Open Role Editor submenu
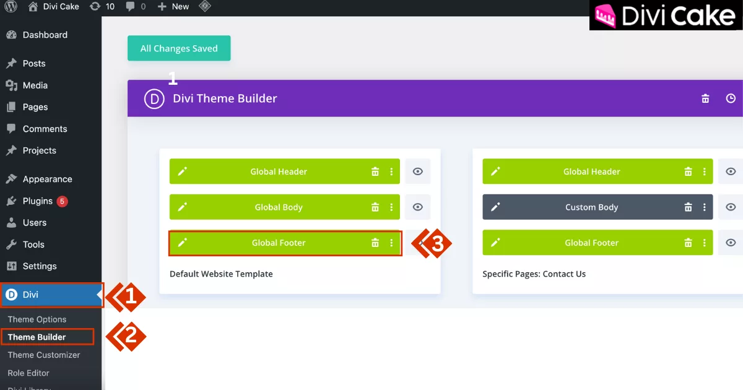Image resolution: width=743 pixels, height=390 pixels. click(x=28, y=373)
